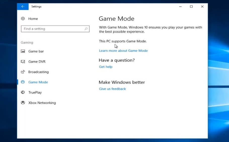
Task: Click the back arrow in the title bar
Action: [23, 7]
